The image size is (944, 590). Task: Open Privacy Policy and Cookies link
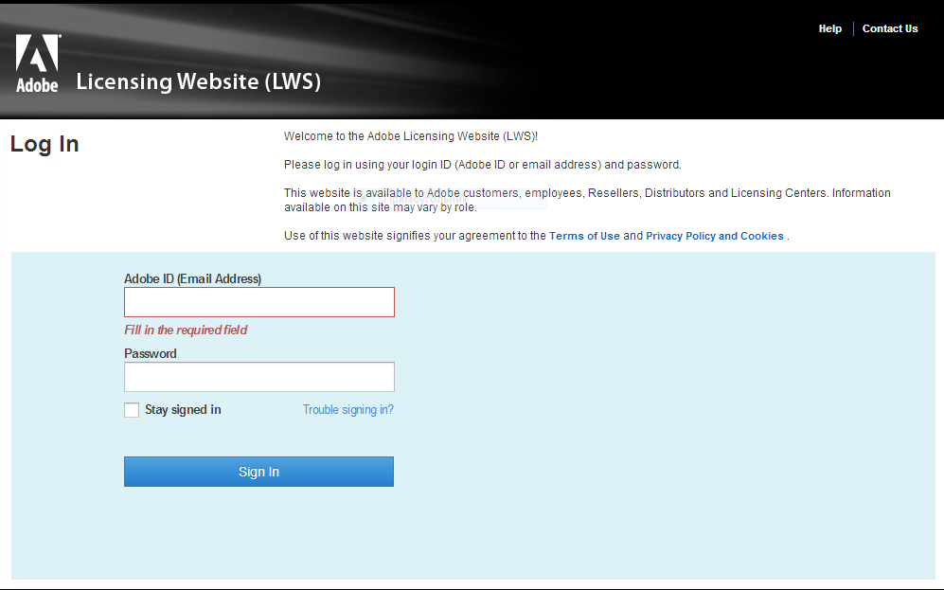point(715,236)
